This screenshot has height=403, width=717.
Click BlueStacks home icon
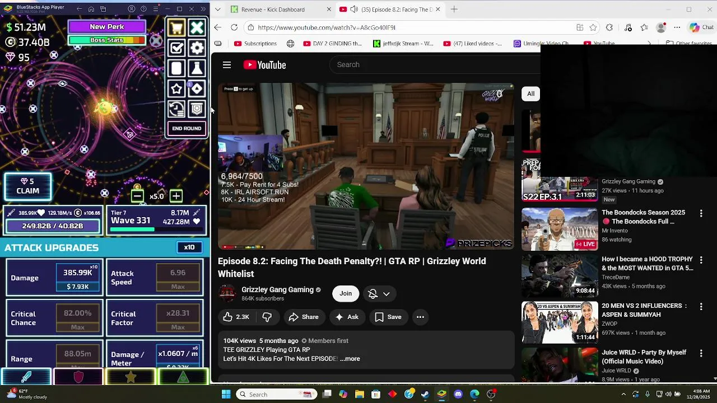(91, 9)
